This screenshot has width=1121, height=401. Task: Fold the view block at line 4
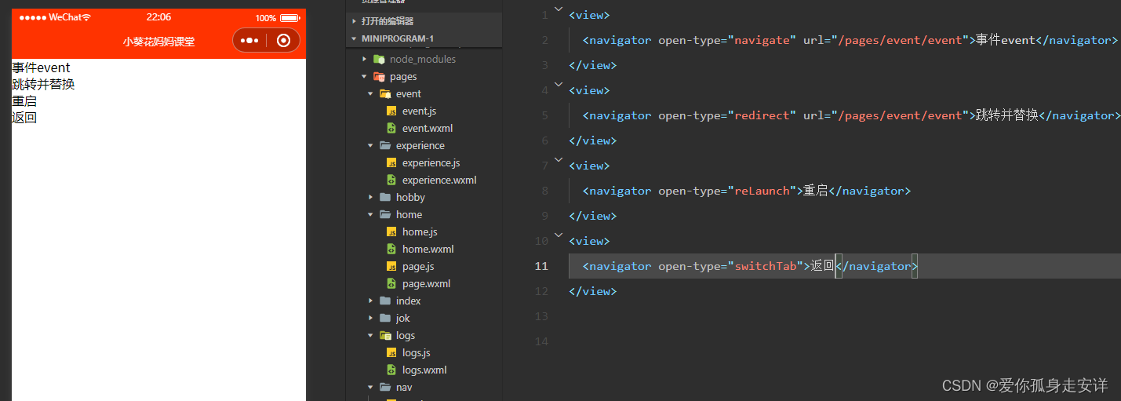click(x=559, y=83)
